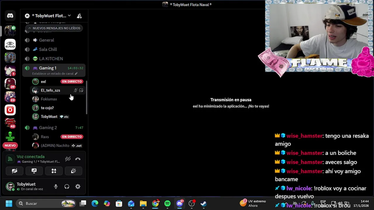The height and width of the screenshot is (210, 374).
Task: Click the channel list scrollbar
Action: [x=86, y=97]
